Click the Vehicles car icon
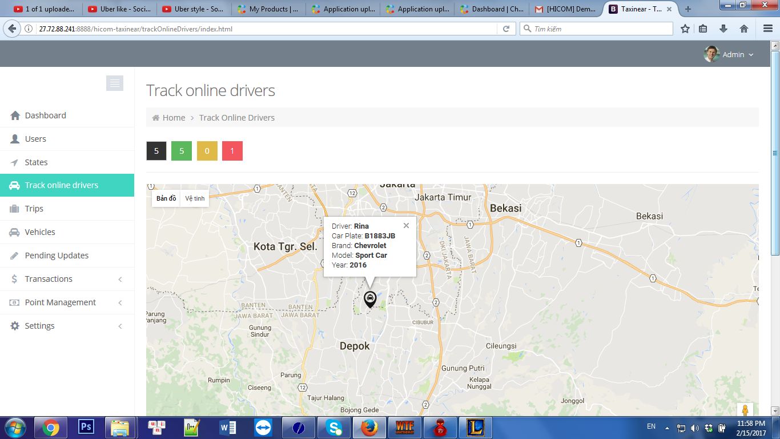 [x=15, y=232]
